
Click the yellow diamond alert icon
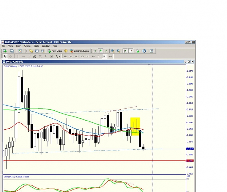66,51
